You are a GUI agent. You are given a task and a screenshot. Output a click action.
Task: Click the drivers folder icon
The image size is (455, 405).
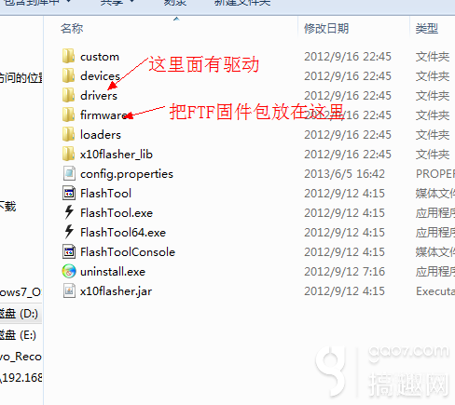[68, 95]
